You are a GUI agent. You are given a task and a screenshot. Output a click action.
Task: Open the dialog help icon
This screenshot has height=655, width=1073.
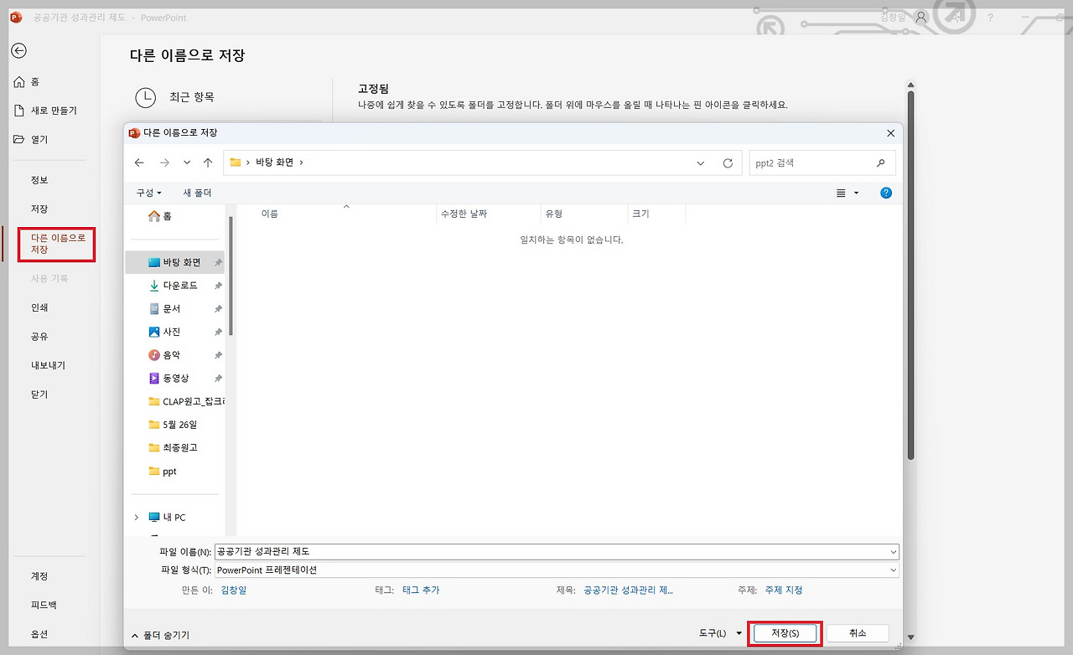click(886, 193)
